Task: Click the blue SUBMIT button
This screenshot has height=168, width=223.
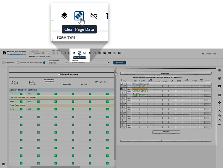Action: point(119,63)
